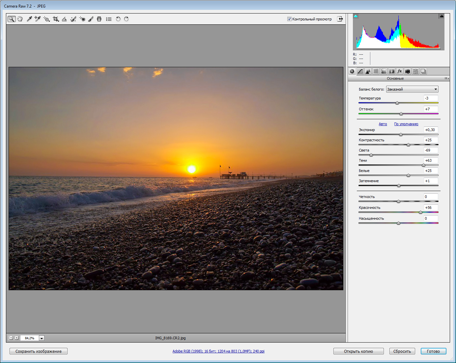This screenshot has height=363, width=456.
Task: Select the Zoom tool
Action: pos(12,19)
